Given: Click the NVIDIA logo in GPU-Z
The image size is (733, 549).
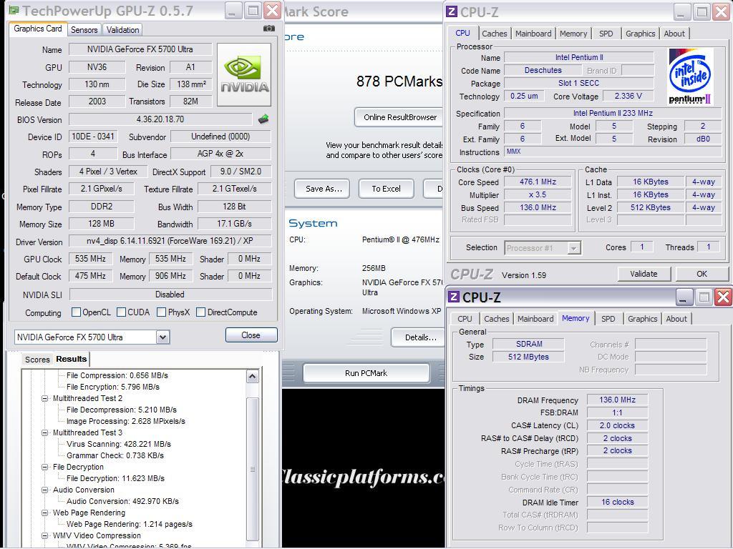Looking at the screenshot, I should point(244,74).
